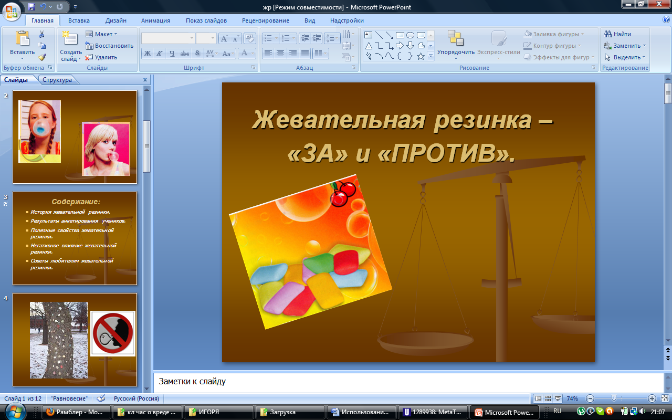Decrease font size with the shrink A icon
The image size is (672, 420).
coord(236,38)
